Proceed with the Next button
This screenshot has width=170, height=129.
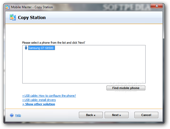click(117, 115)
